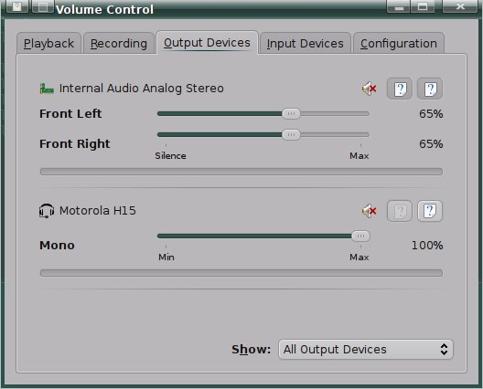483x389 pixels.
Task: Switch to the Playback tab
Action: click(49, 43)
